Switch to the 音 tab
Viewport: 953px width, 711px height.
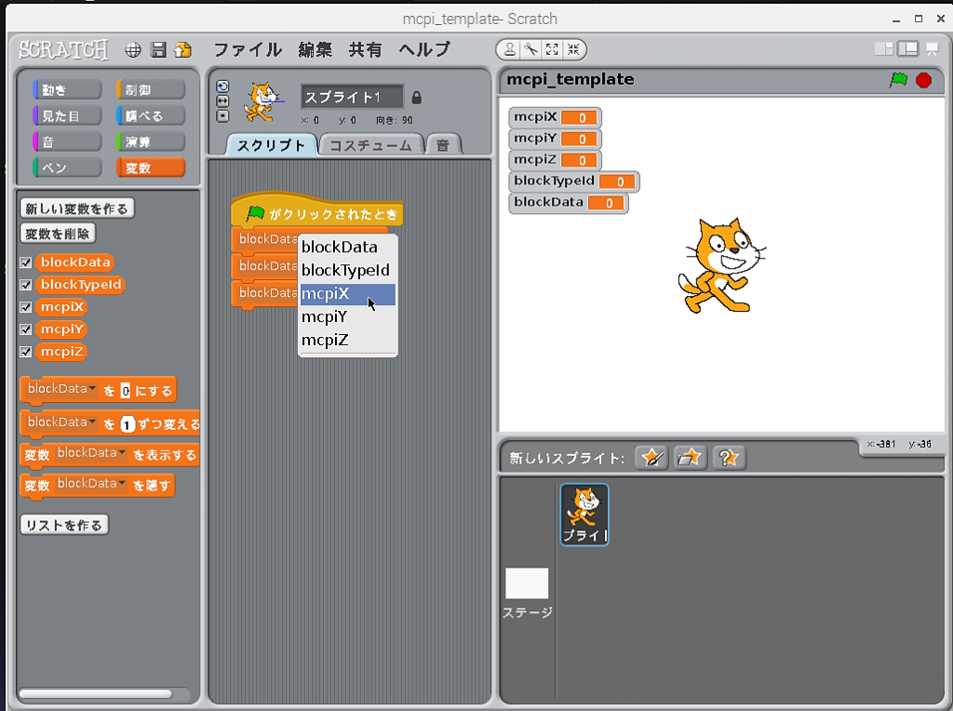pyautogui.click(x=443, y=145)
